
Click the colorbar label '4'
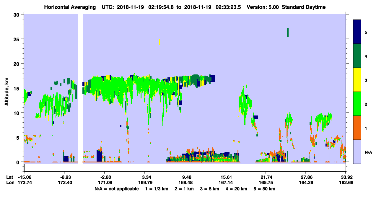pyautogui.click(x=366, y=56)
